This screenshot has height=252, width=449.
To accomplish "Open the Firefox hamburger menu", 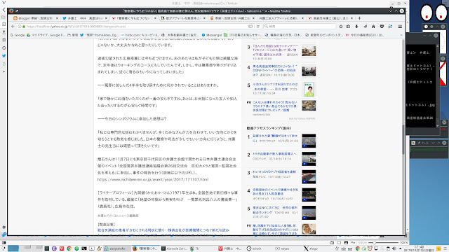I will pyautogui.click(x=400, y=27).
